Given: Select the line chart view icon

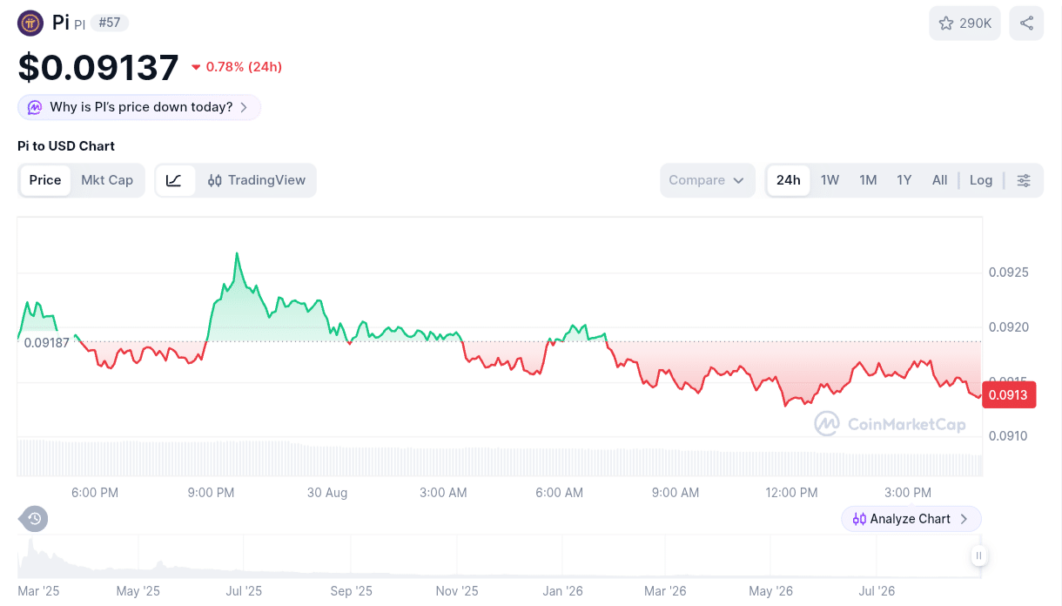Looking at the screenshot, I should click(175, 180).
